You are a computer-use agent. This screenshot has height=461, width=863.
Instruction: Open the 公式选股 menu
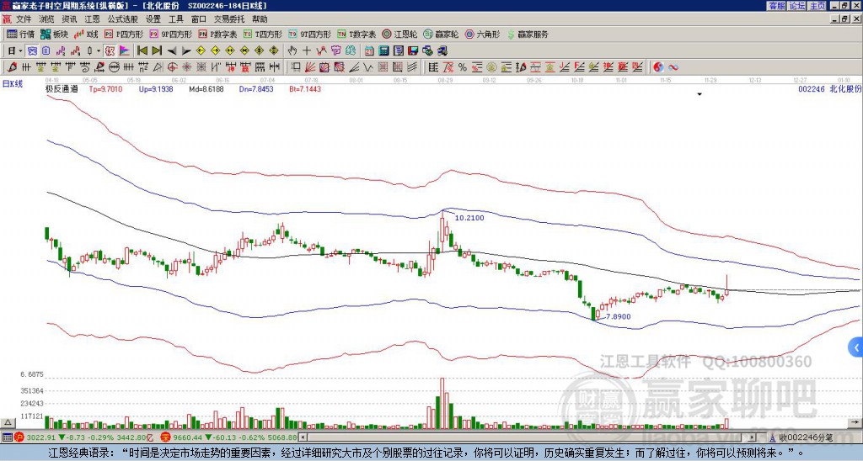click(123, 19)
